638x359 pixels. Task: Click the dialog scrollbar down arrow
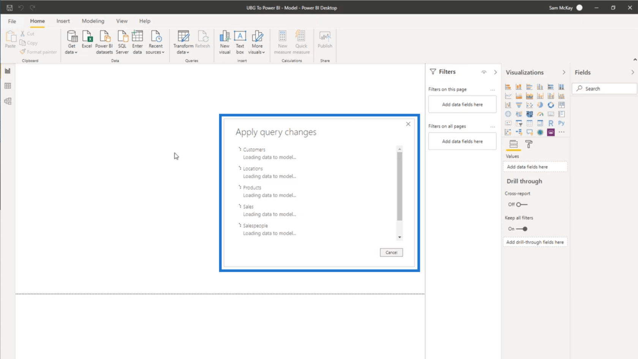(400, 237)
